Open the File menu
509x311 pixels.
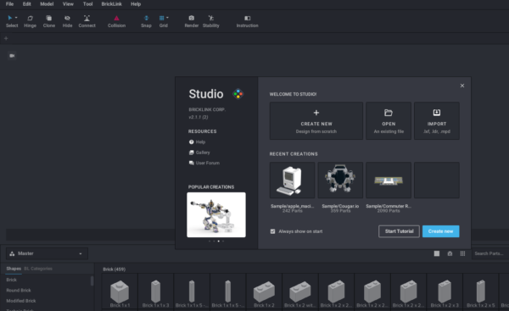click(9, 4)
